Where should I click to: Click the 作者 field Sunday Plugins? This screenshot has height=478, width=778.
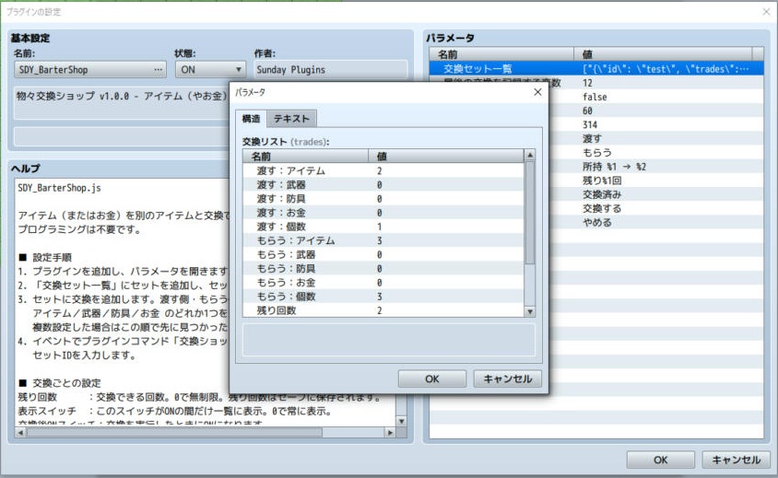tap(331, 70)
